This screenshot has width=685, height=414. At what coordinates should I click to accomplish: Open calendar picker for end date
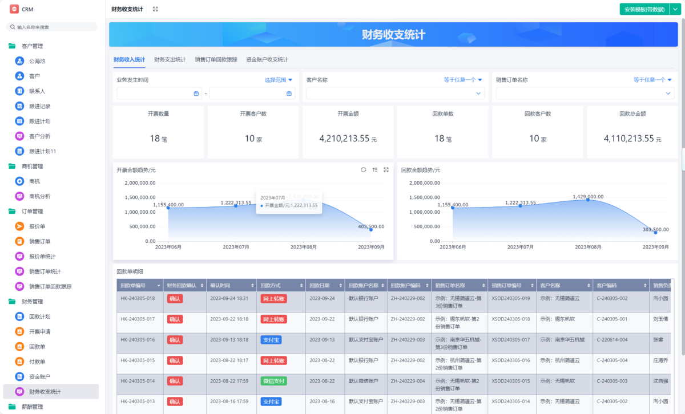pyautogui.click(x=289, y=94)
